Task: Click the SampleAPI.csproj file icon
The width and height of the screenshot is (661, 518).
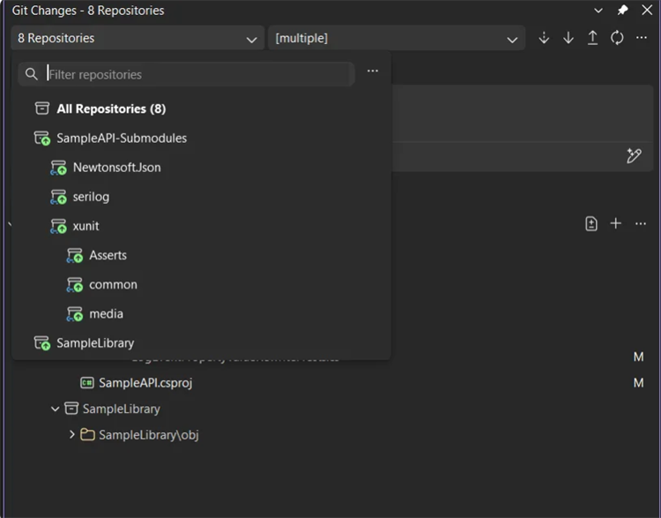Action: point(87,383)
